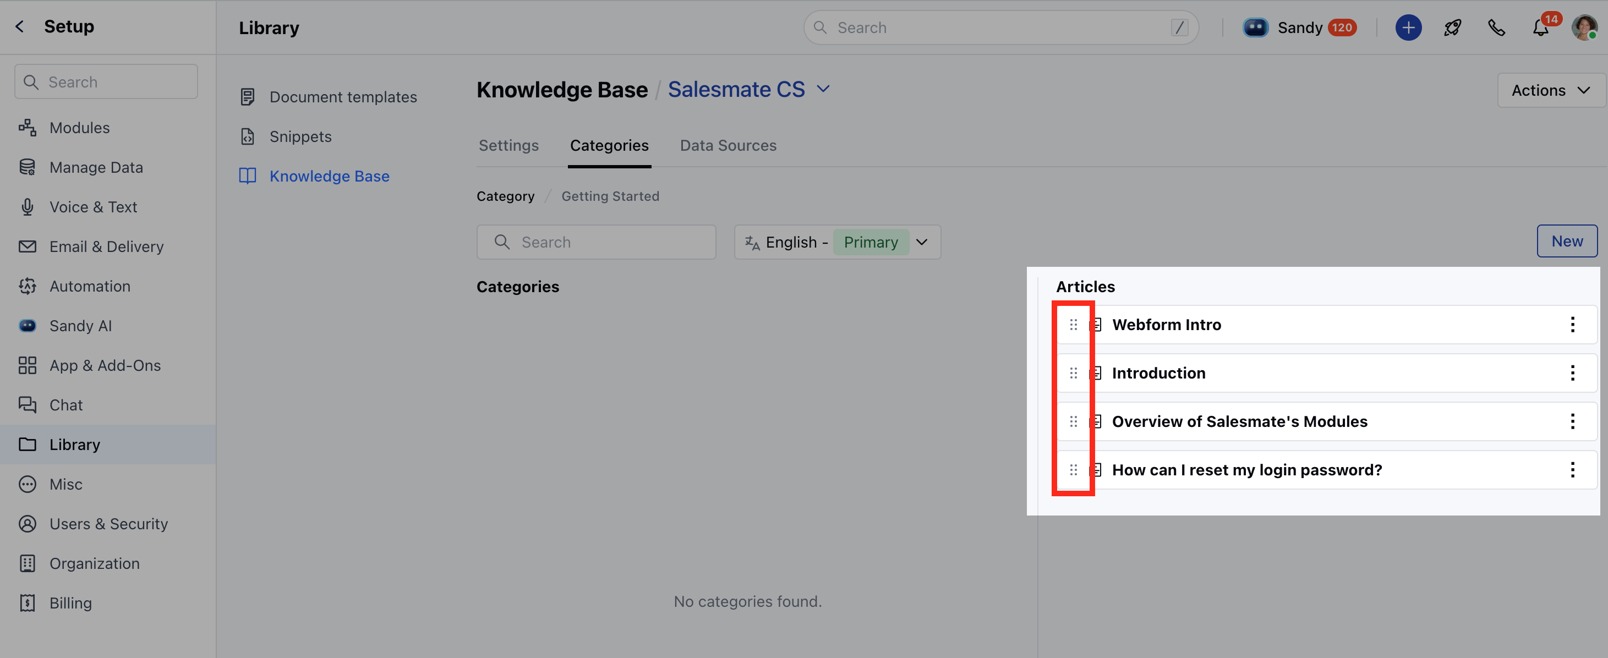Open the rocket icon in the header
Viewport: 1608px width, 658px height.
(x=1452, y=28)
